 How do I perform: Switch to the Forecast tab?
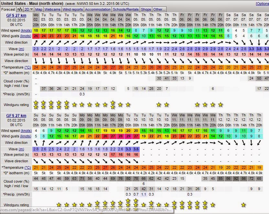[x=8, y=9]
